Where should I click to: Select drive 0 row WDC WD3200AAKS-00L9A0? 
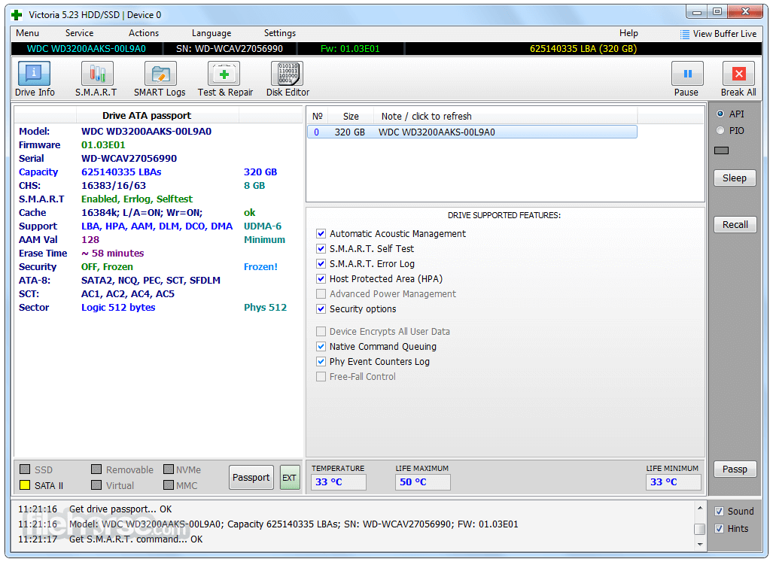click(472, 132)
